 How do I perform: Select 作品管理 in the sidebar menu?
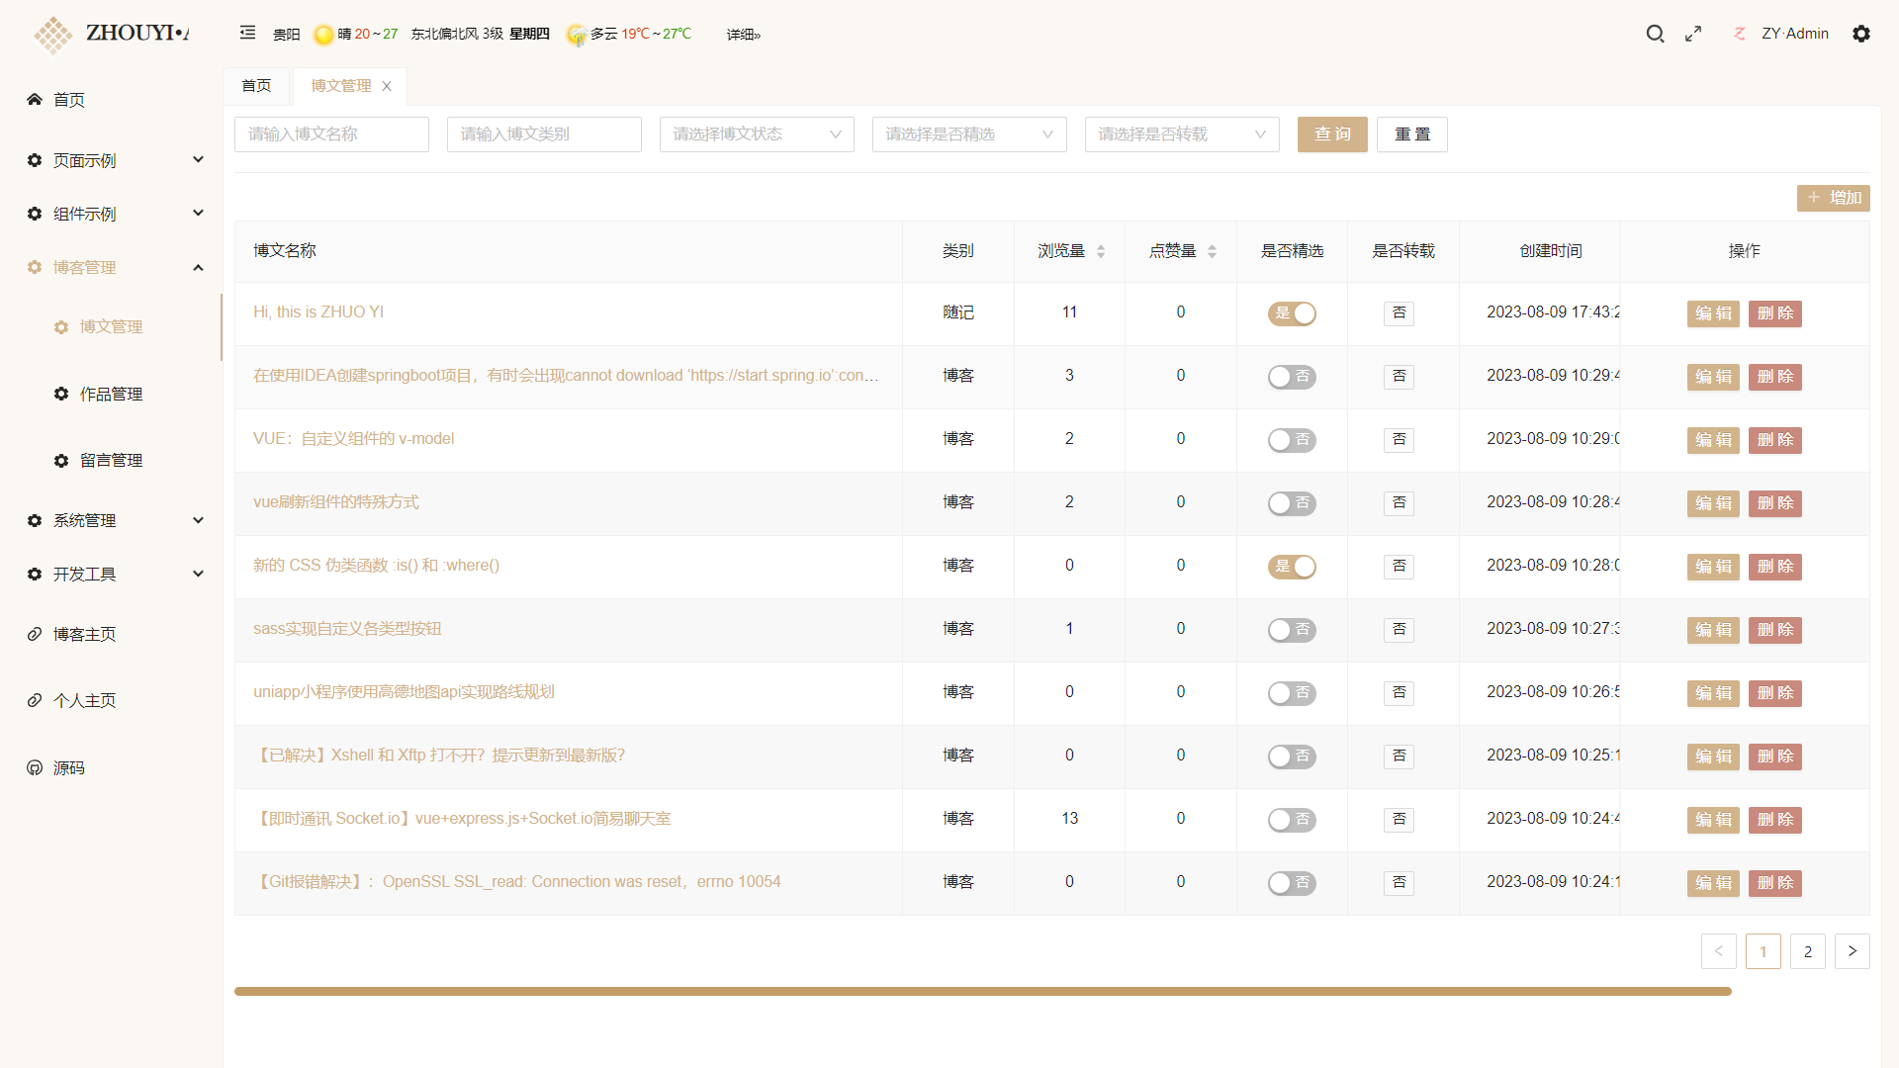pos(111,394)
